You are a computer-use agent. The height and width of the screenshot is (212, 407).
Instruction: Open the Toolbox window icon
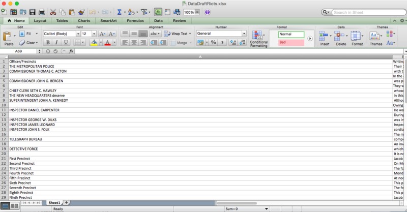tap(167, 12)
